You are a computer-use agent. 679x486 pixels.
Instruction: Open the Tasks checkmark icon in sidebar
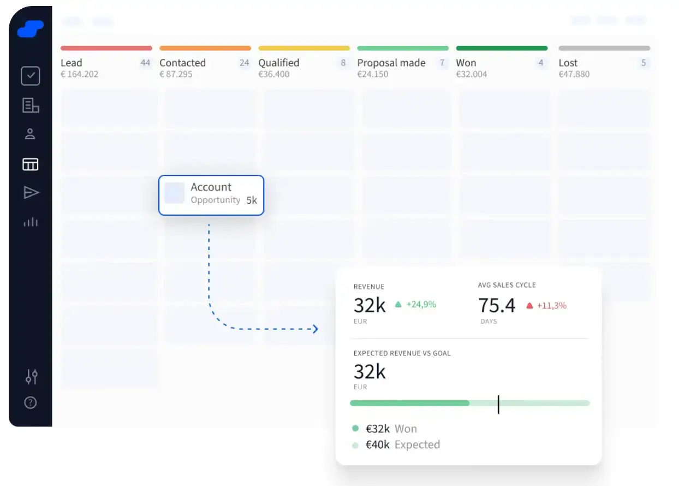point(31,76)
